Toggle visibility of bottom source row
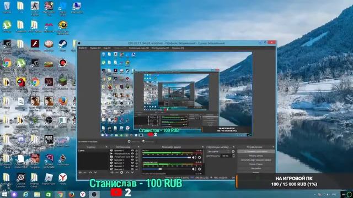This screenshot has height=198, width=353. [x=132, y=169]
